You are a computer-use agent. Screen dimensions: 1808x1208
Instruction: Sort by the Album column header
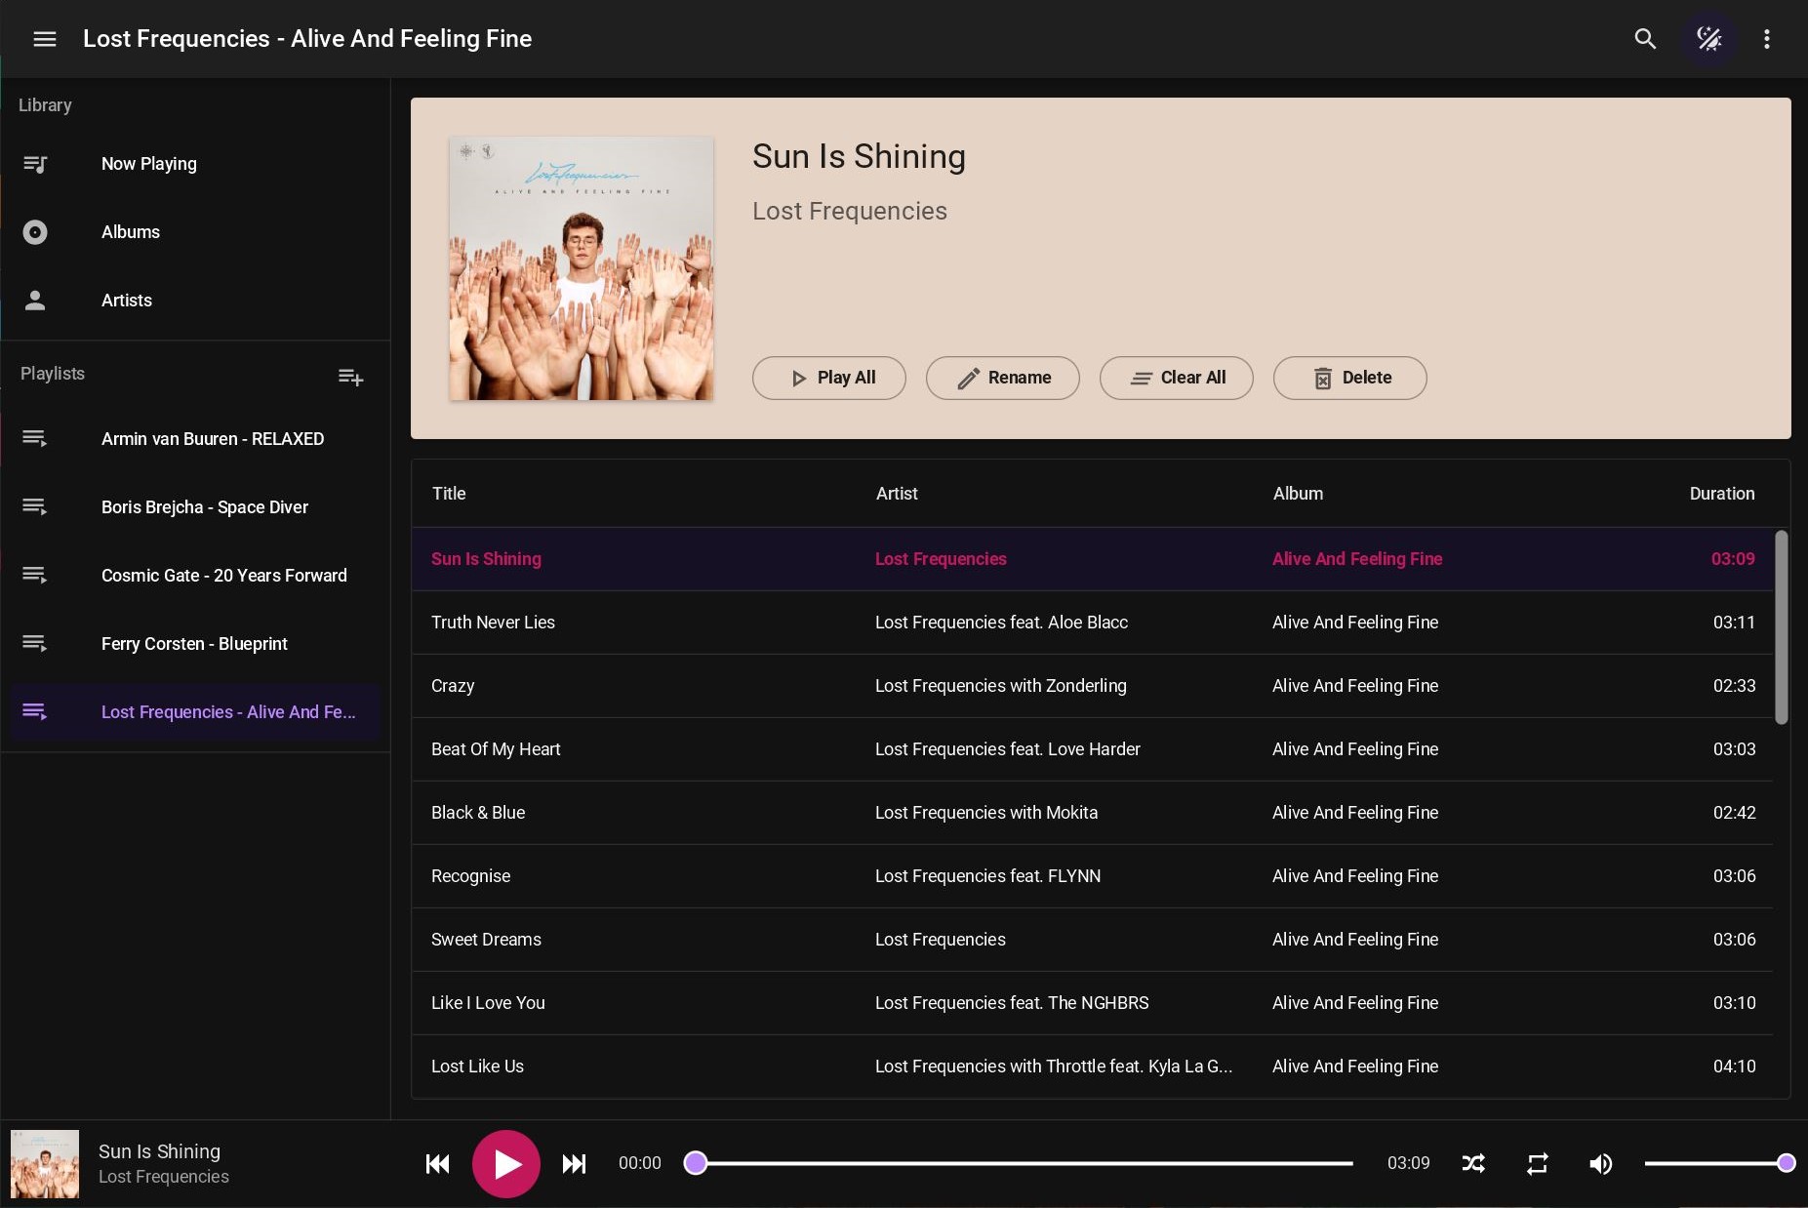1298,494
